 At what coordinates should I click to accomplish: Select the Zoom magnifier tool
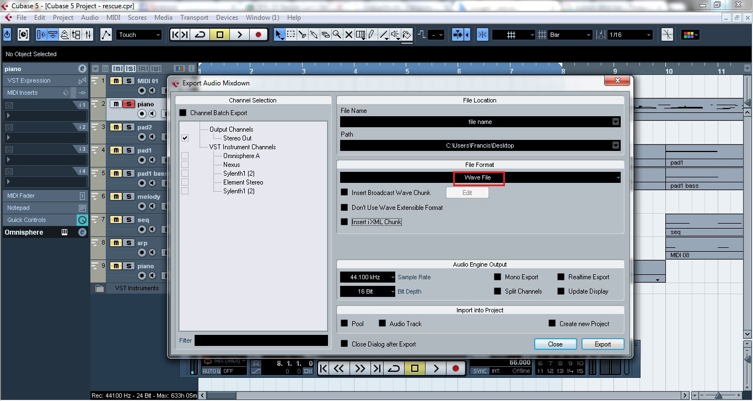pyautogui.click(x=337, y=34)
